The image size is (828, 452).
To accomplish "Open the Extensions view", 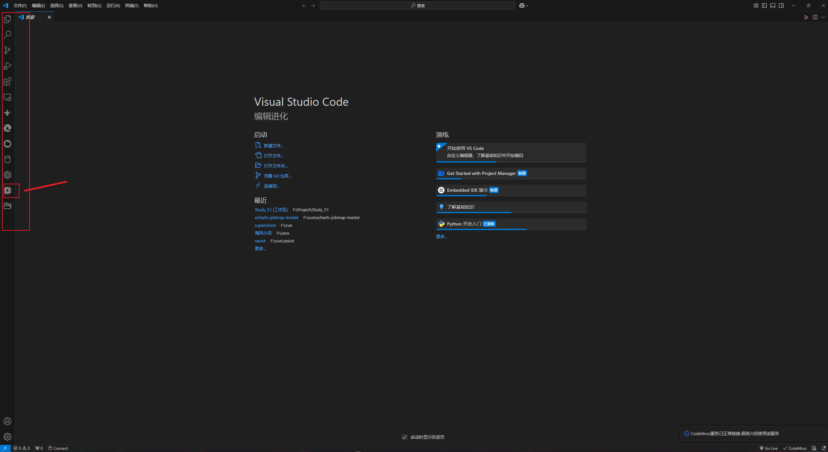I will (x=7, y=81).
